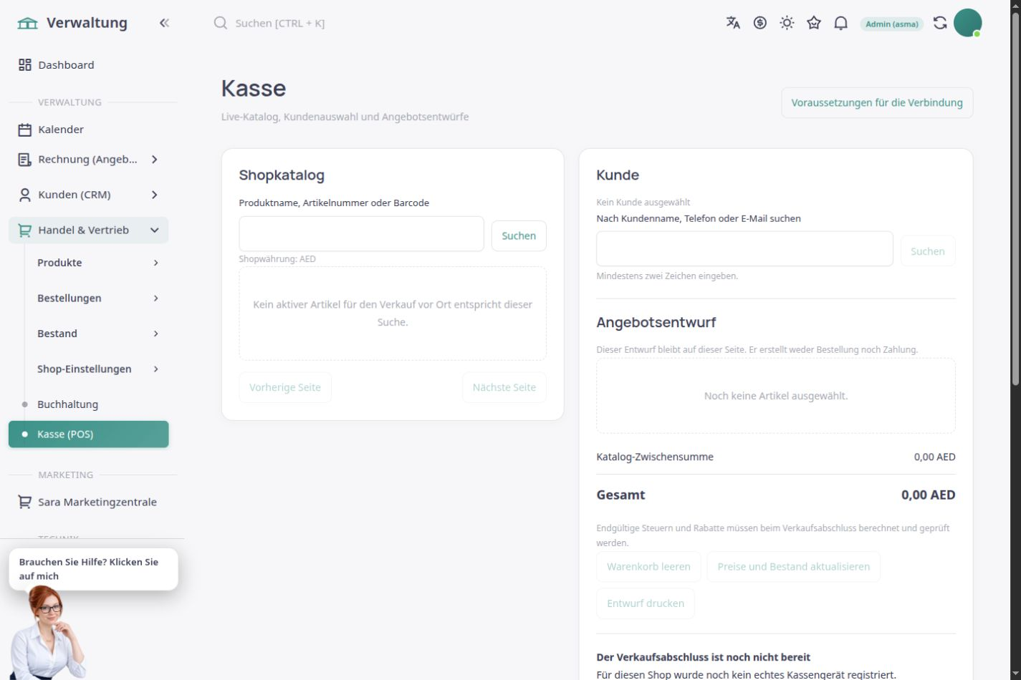The width and height of the screenshot is (1021, 680).
Task: Expand the Produkte submenu chevron
Action: point(155,263)
